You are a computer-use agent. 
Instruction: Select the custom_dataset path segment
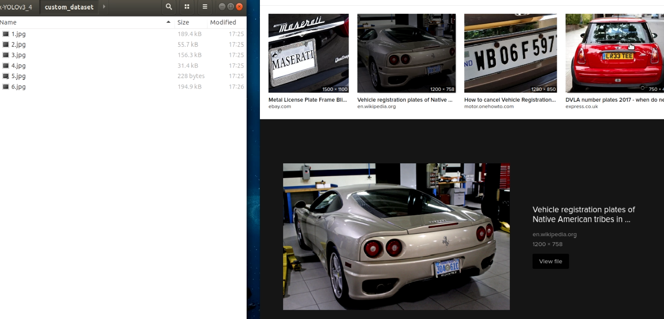69,7
